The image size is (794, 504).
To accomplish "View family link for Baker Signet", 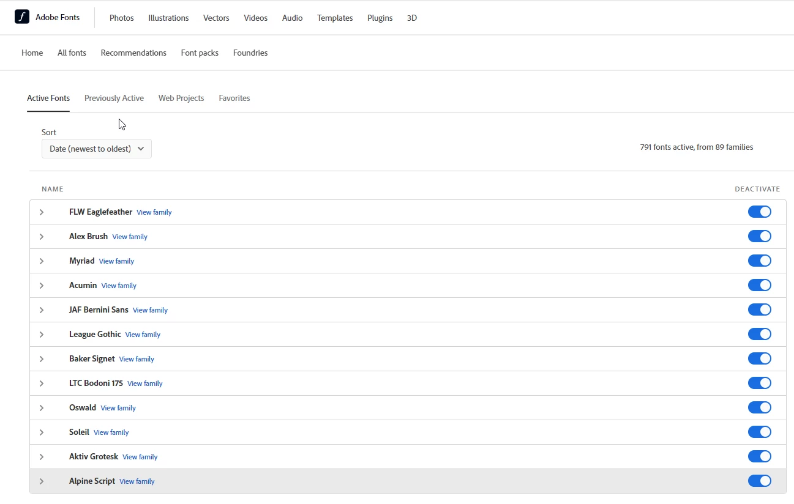I will coord(137,359).
